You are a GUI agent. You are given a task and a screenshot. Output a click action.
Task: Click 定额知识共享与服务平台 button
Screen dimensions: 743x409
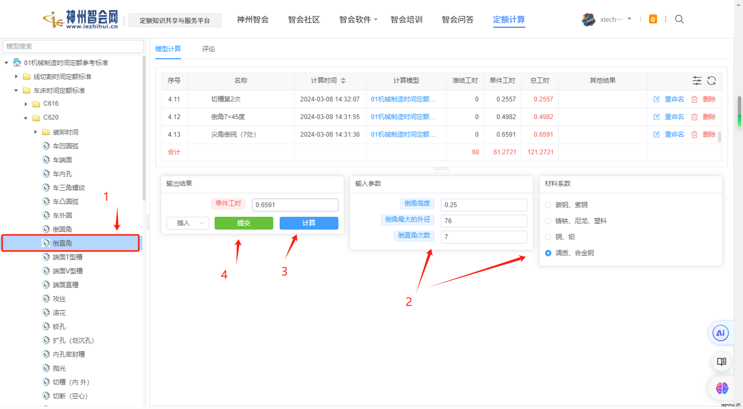coord(176,21)
